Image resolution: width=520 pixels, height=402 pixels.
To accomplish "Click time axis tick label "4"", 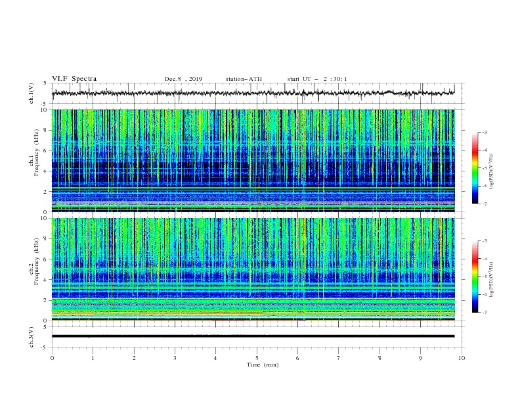I will point(215,358).
